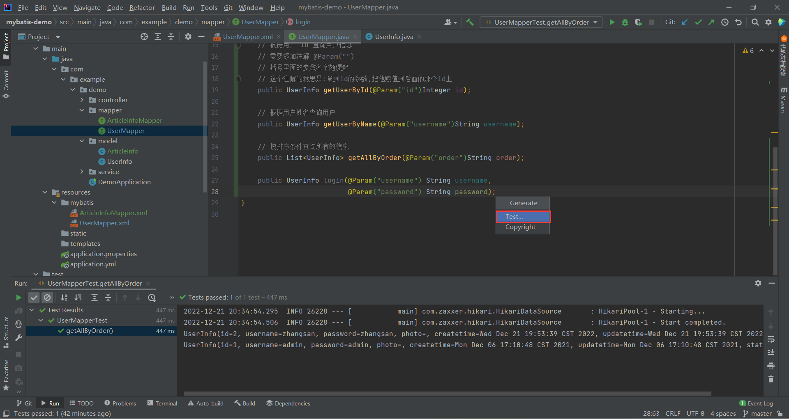Expand all in Project panel
The image size is (789, 419).
tap(158, 37)
